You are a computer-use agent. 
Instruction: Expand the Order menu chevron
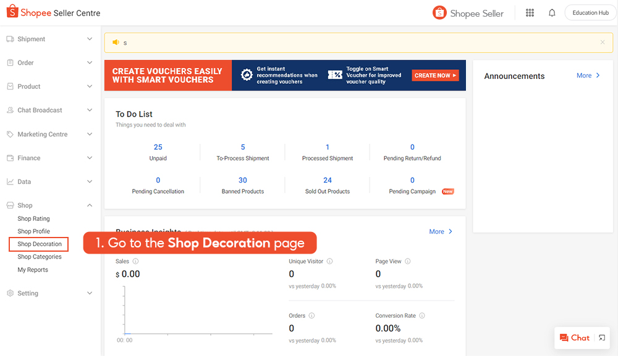point(90,62)
